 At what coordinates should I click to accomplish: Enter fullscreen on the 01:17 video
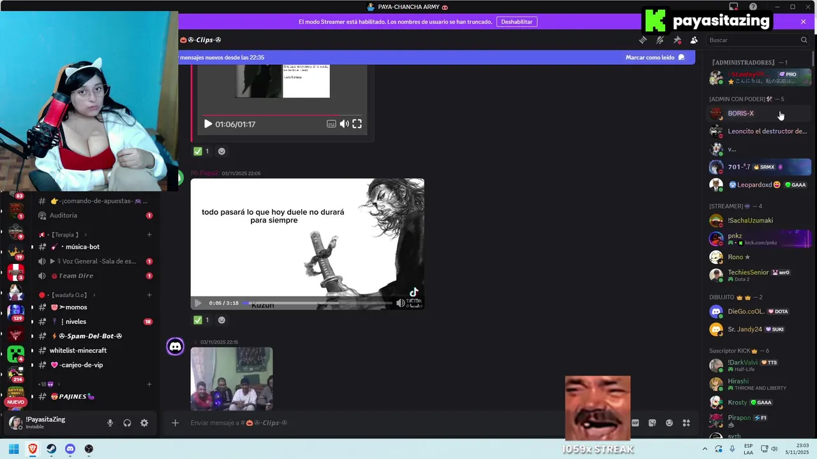(357, 124)
